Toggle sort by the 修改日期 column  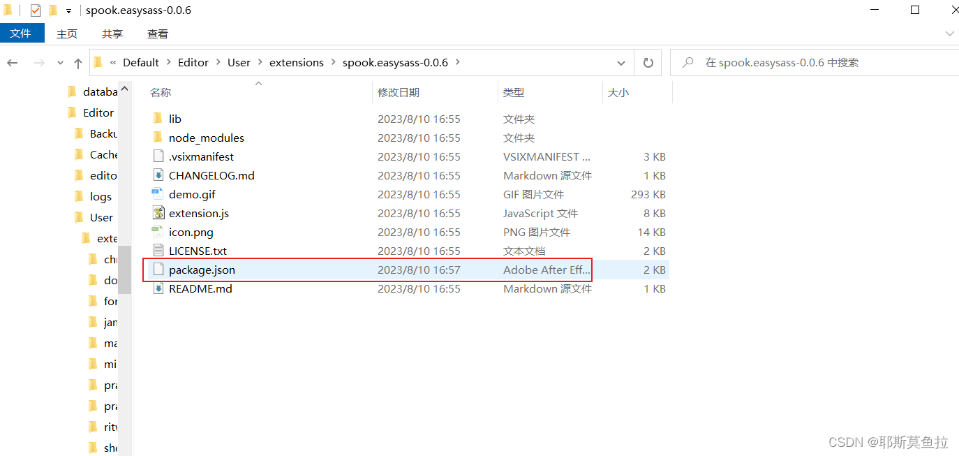(399, 91)
